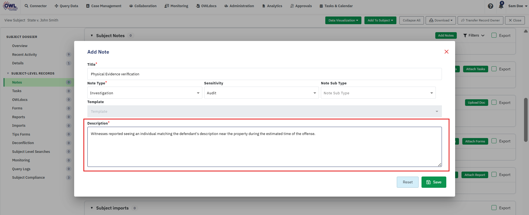Screen dimensions: 529x215
Task: Open the Note Type dropdown
Action: pyautogui.click(x=145, y=93)
